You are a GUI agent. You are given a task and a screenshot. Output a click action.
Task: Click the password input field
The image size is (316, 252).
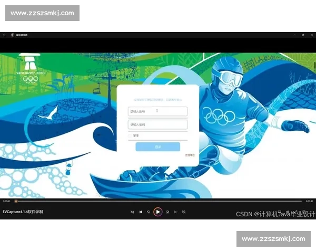point(158,124)
